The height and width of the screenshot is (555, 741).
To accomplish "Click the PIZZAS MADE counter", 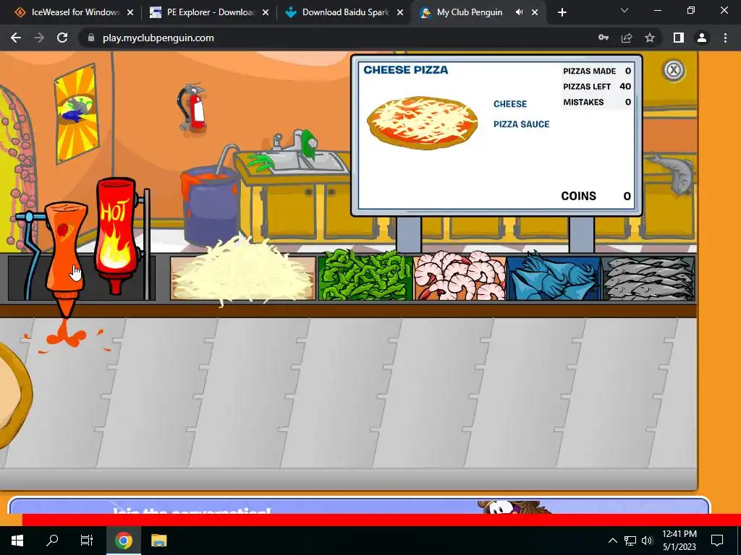I will [597, 71].
